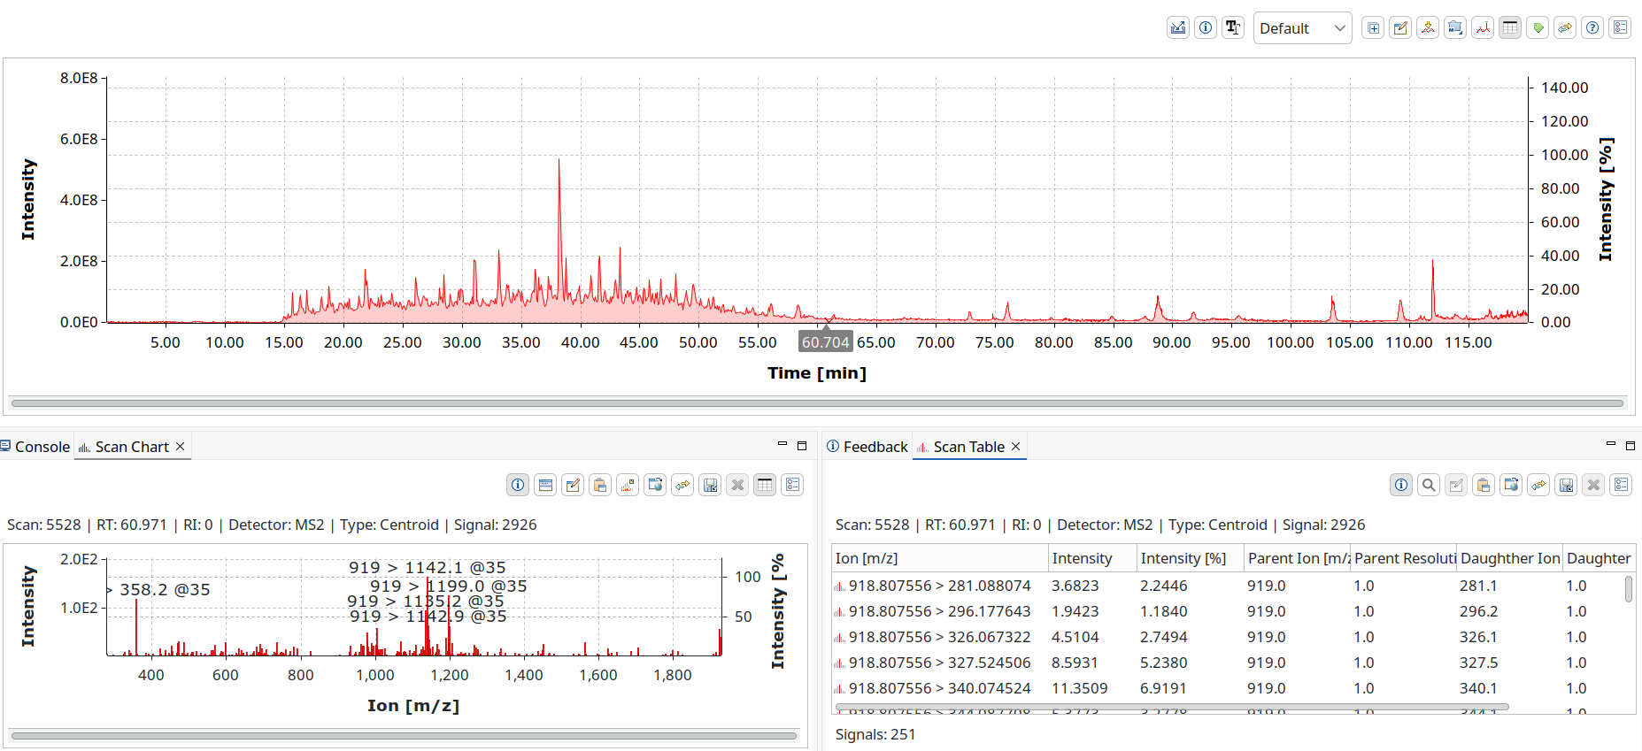The height and width of the screenshot is (751, 1642).
Task: Click the help question mark icon
Action: pos(1592,28)
